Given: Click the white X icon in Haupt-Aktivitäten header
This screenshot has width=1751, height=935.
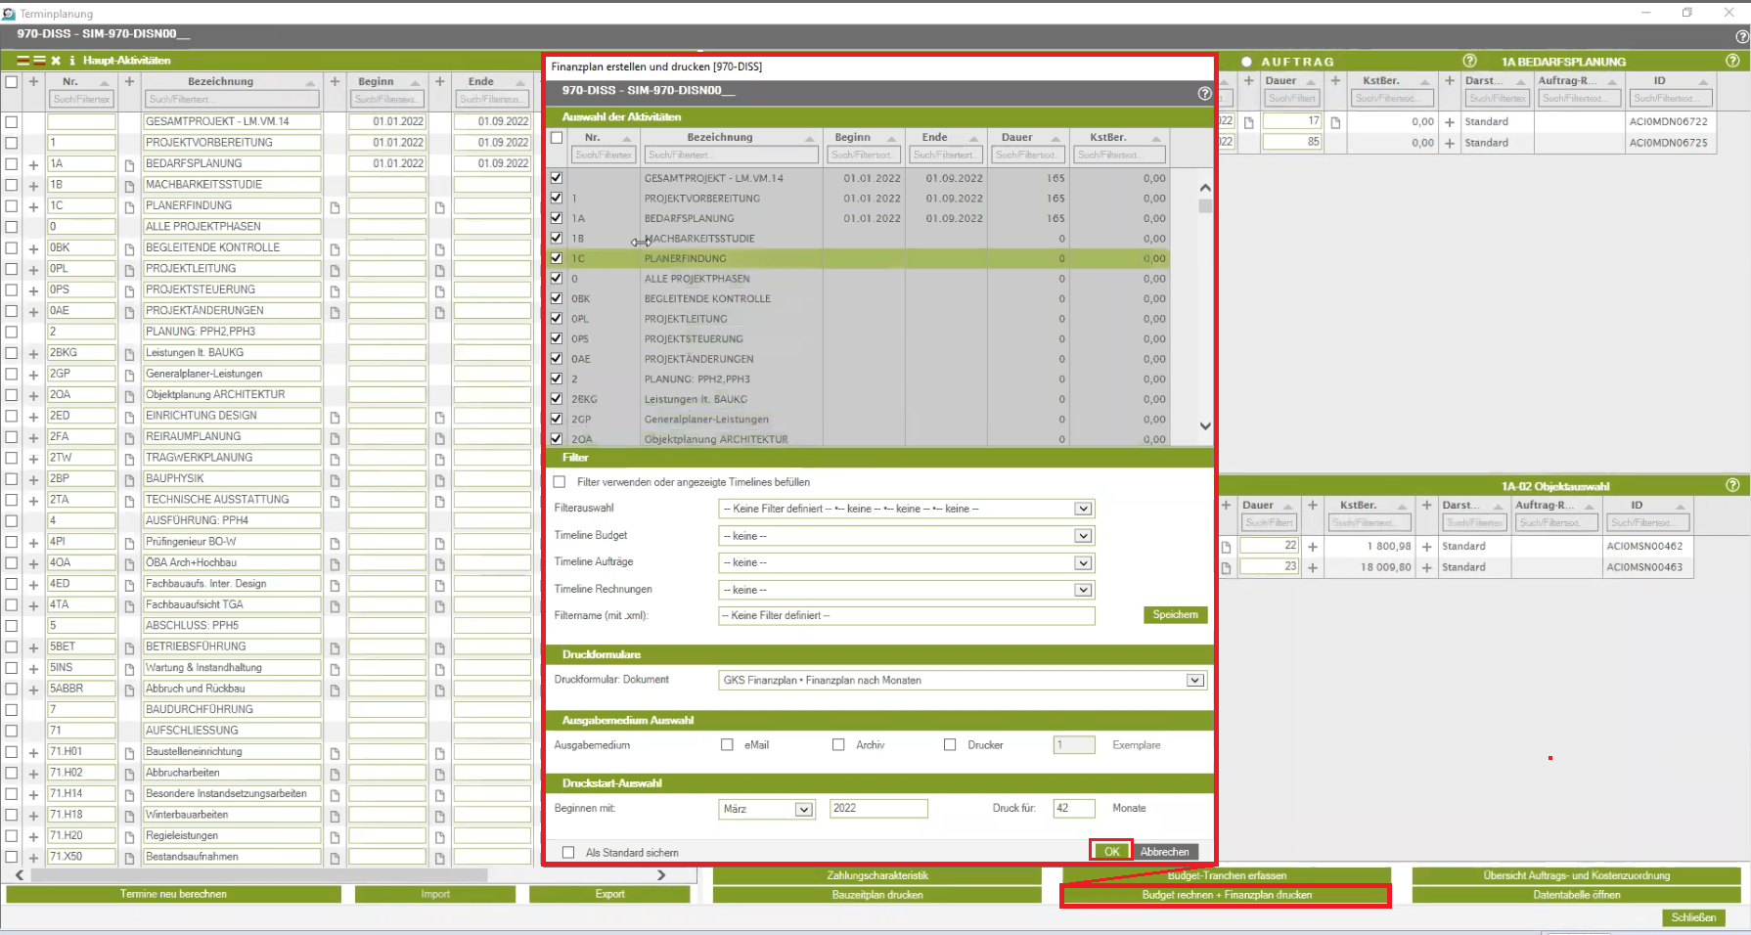Looking at the screenshot, I should click(x=56, y=61).
